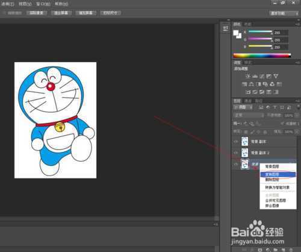Hide the 背景 副本 2 layer
The height and width of the screenshot is (252, 301).
point(235,153)
